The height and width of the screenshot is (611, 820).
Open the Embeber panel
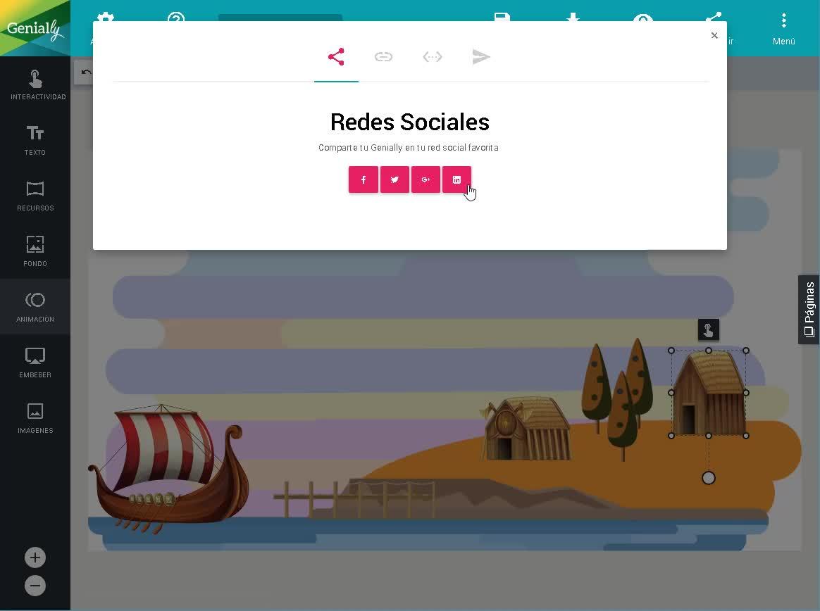coord(35,363)
